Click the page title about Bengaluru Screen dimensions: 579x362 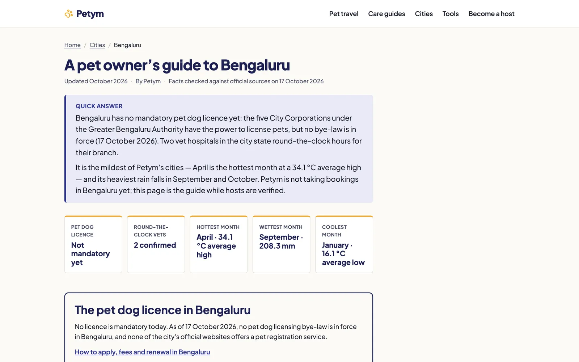[177, 65]
